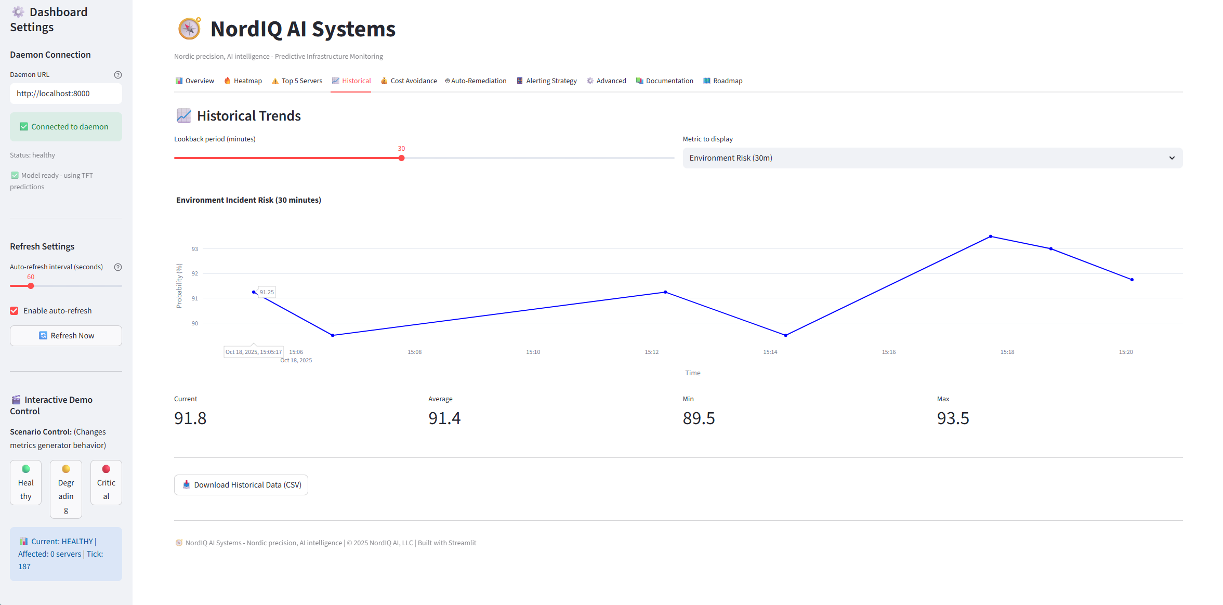Click the Historical Trends chart icon

183,115
